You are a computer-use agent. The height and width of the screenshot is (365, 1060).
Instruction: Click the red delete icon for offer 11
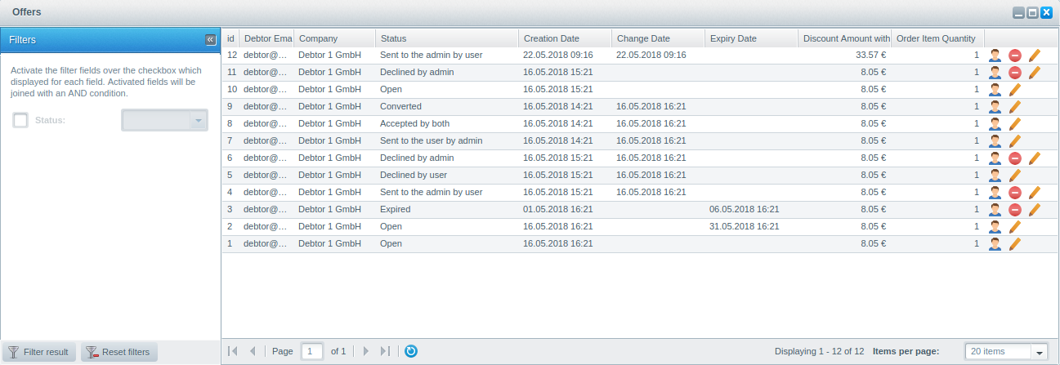point(1015,73)
